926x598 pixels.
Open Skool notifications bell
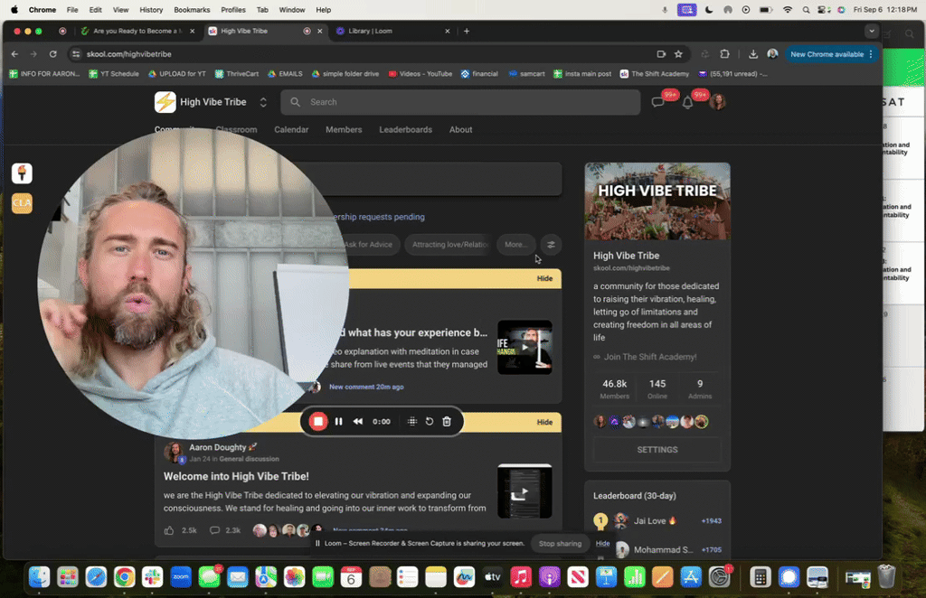tap(687, 103)
